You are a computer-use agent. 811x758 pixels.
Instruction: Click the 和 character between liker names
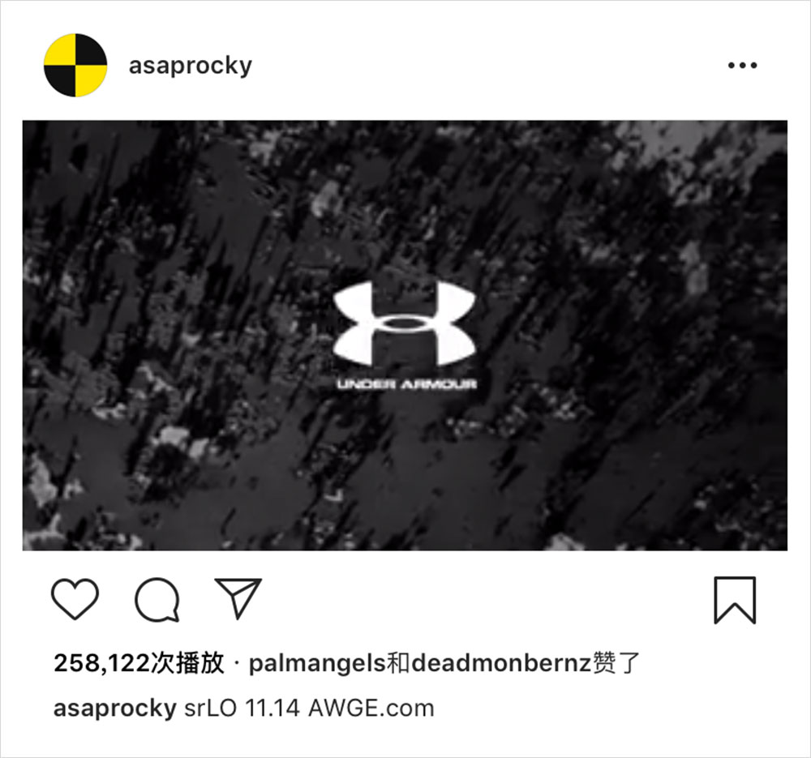pos(399,663)
